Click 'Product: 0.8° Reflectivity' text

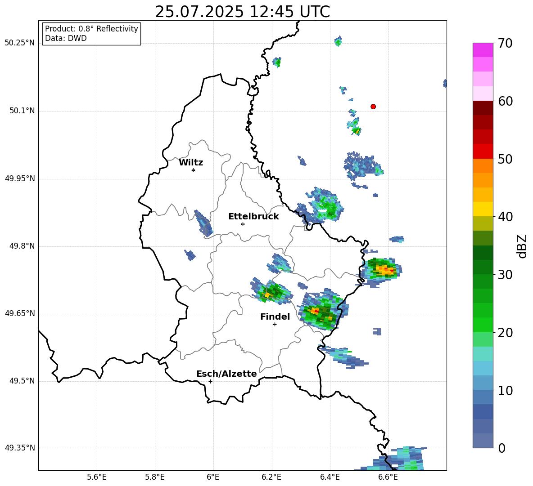(x=91, y=29)
